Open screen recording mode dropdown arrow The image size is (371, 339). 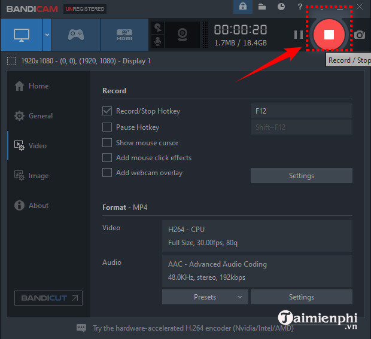(x=47, y=35)
